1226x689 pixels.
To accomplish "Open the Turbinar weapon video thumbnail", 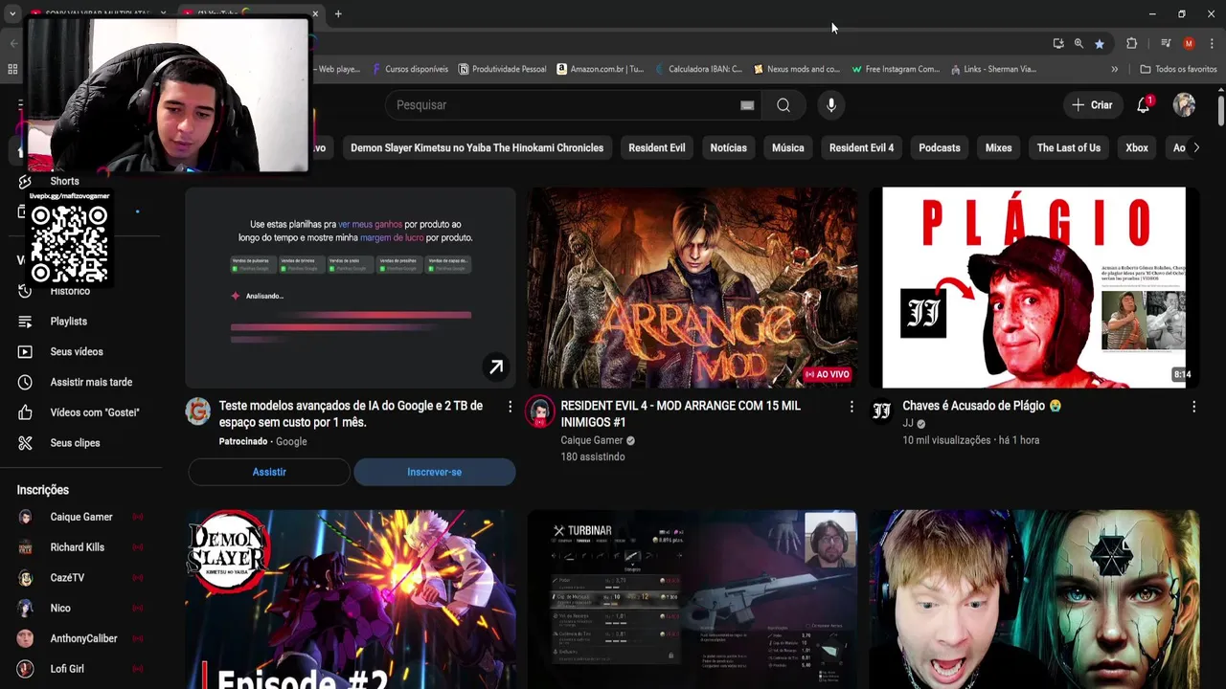I will coord(692,599).
